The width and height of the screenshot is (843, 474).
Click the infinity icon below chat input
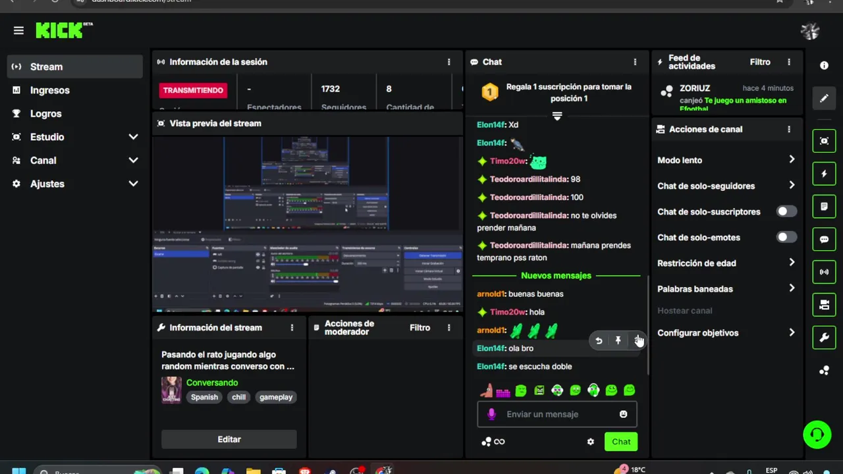pyautogui.click(x=499, y=442)
